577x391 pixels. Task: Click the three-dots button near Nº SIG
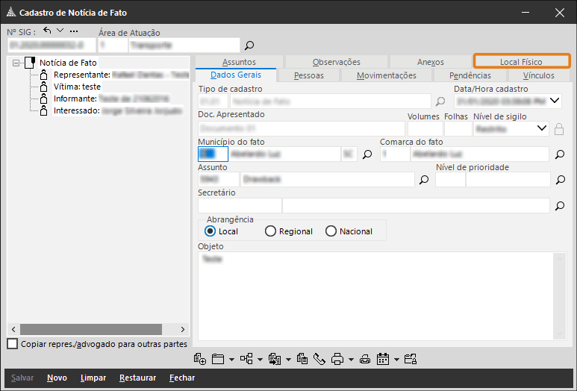74,31
